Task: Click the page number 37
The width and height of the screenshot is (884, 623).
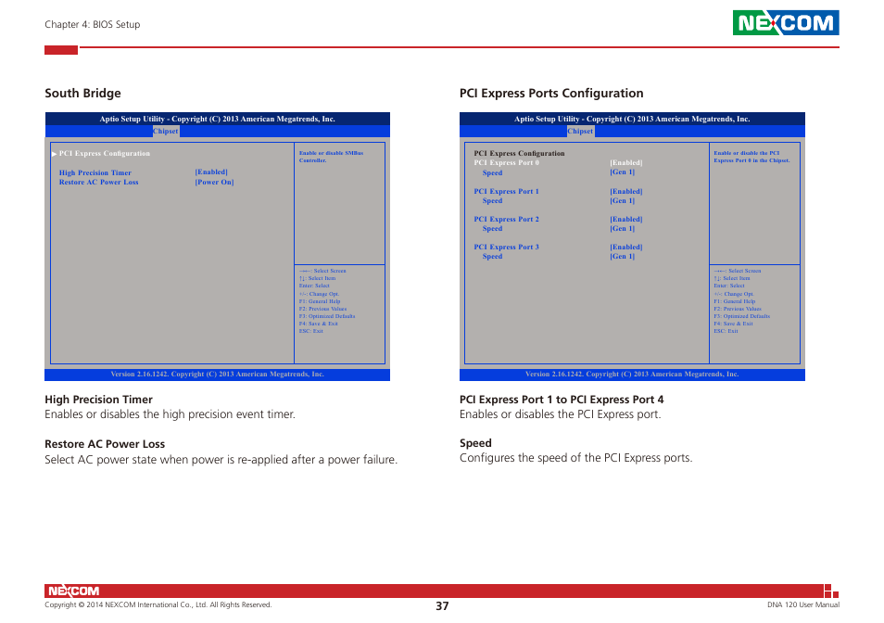Action: coord(442,606)
